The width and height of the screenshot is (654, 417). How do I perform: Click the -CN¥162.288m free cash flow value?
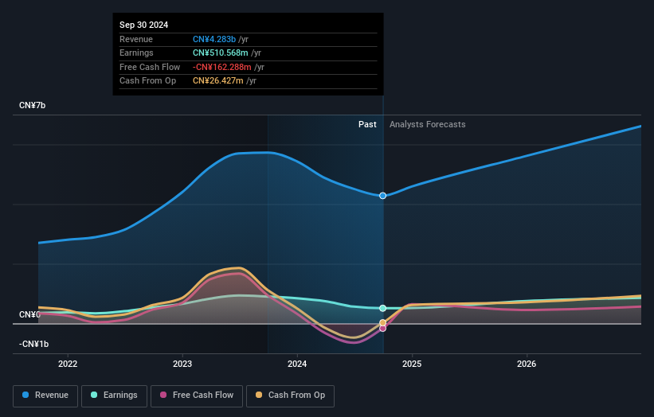[222, 67]
